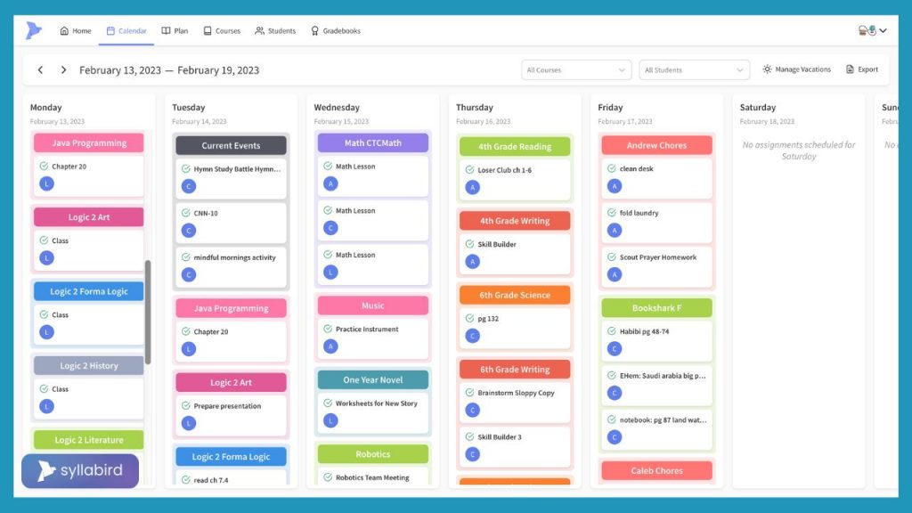Click the Manage Vacations sun icon
The height and width of the screenshot is (513, 912).
(767, 69)
